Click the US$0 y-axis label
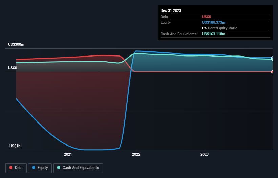278x178 pixels. pos(13,68)
